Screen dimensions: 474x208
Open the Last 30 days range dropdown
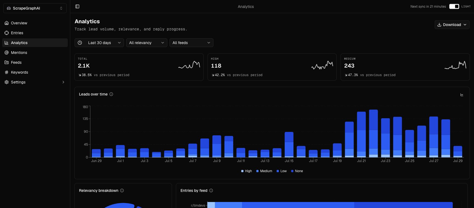[99, 43]
